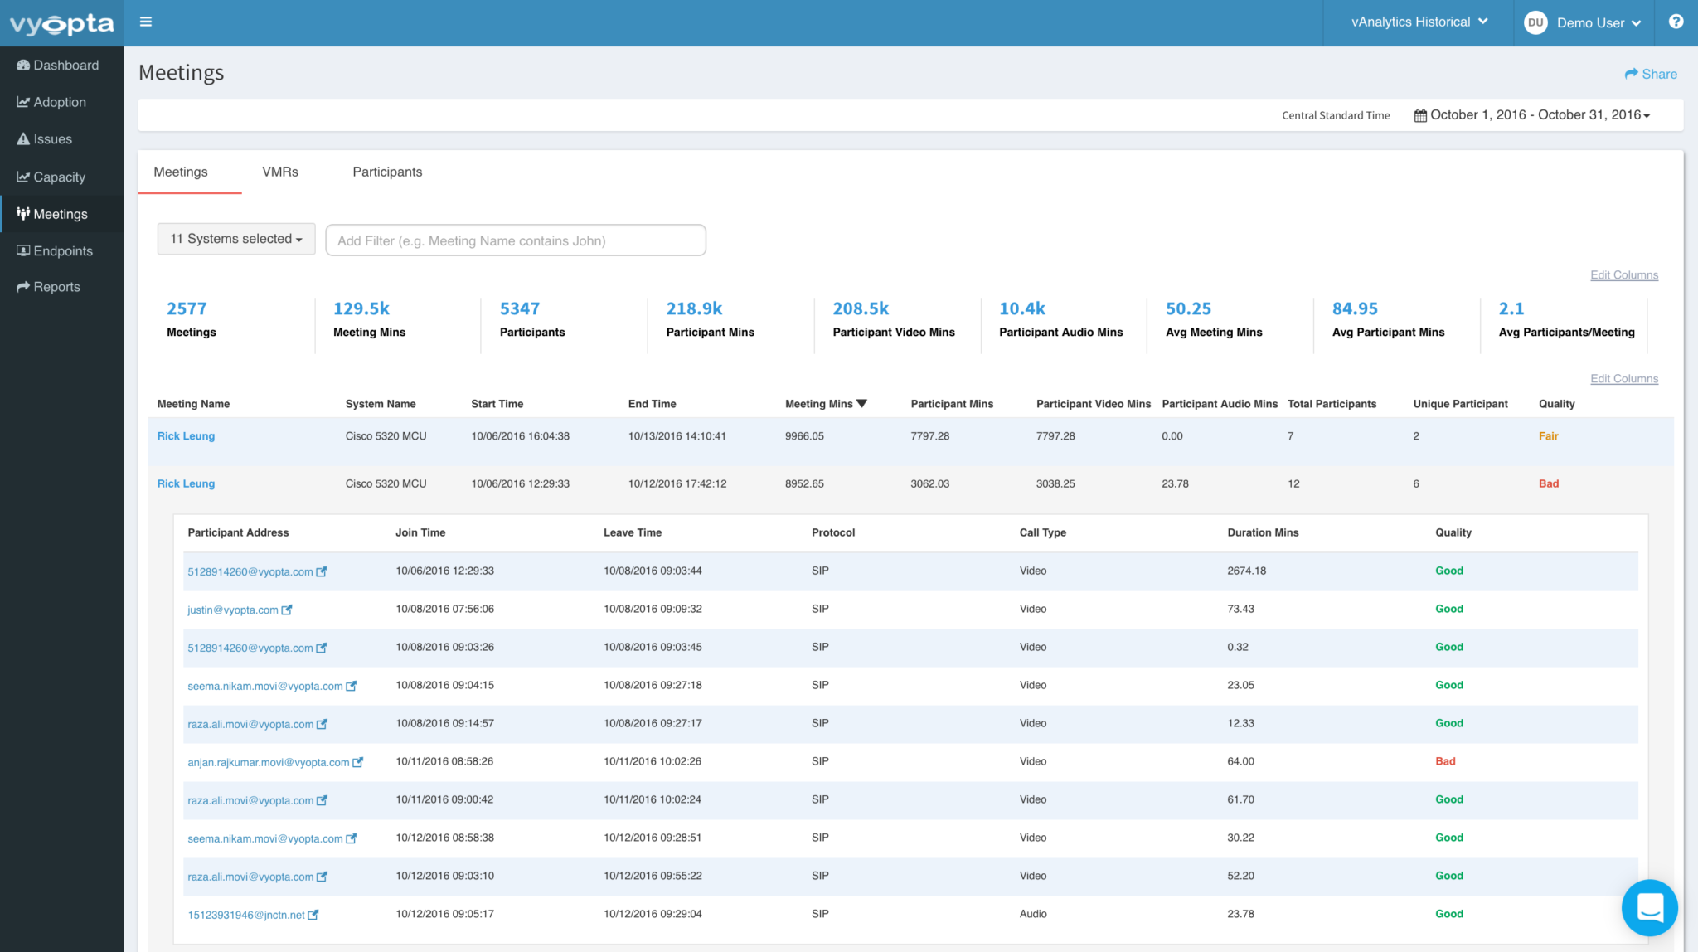The width and height of the screenshot is (1698, 952).
Task: Click the 218.9k Participant Mins stat
Action: tap(710, 319)
